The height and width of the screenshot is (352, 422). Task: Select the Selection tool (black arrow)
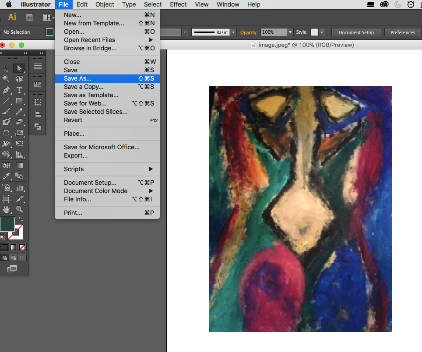click(6, 68)
